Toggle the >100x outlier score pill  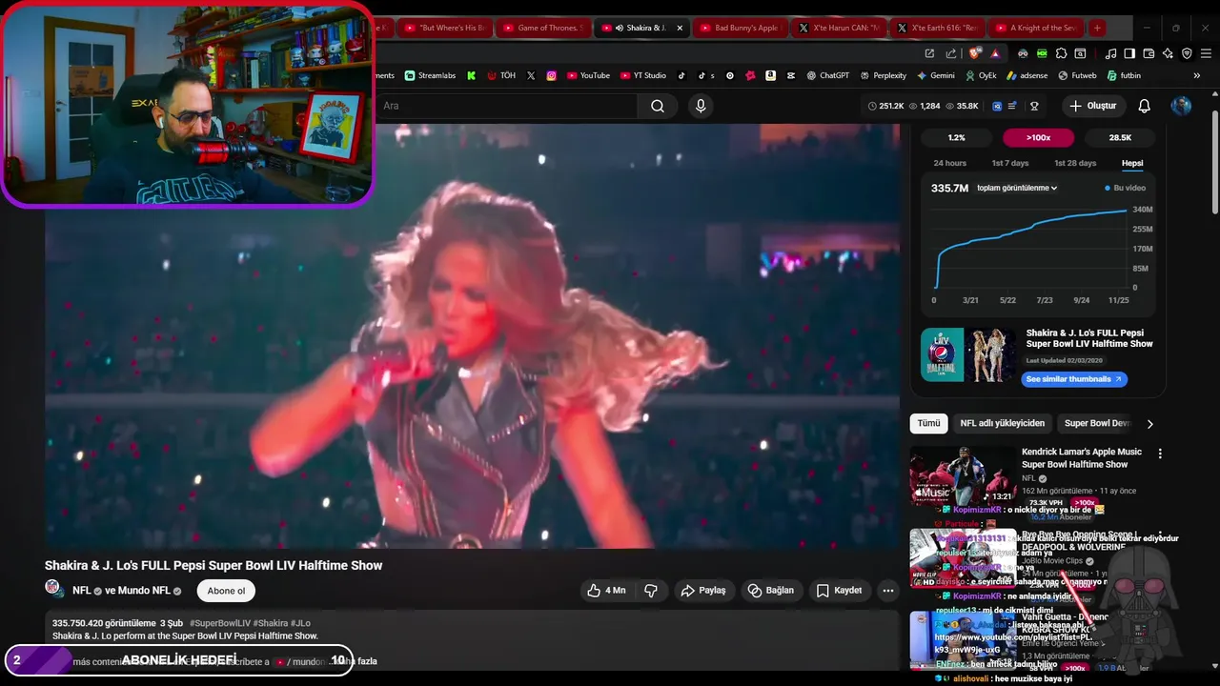(x=1038, y=137)
